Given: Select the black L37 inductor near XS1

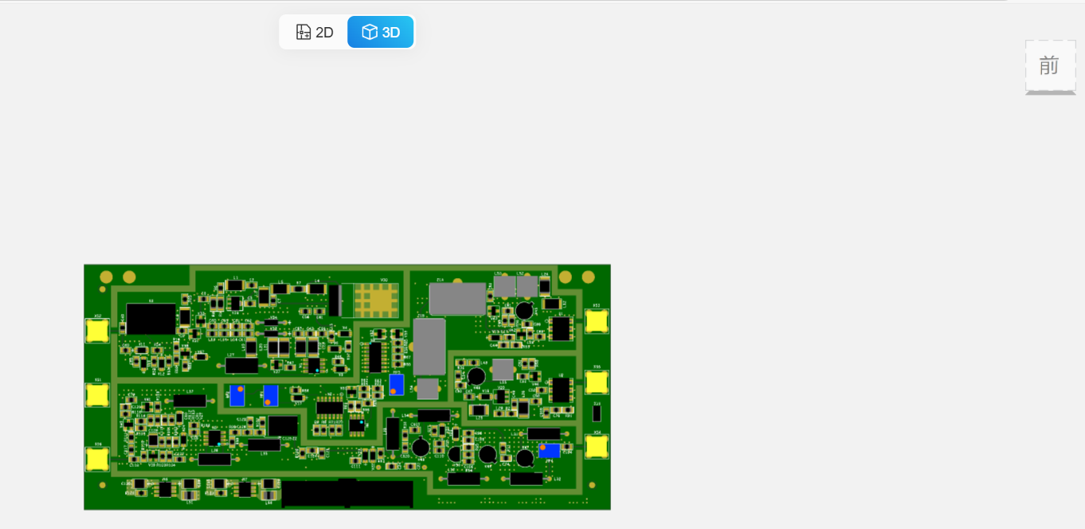Looking at the screenshot, I should pyautogui.click(x=190, y=401).
